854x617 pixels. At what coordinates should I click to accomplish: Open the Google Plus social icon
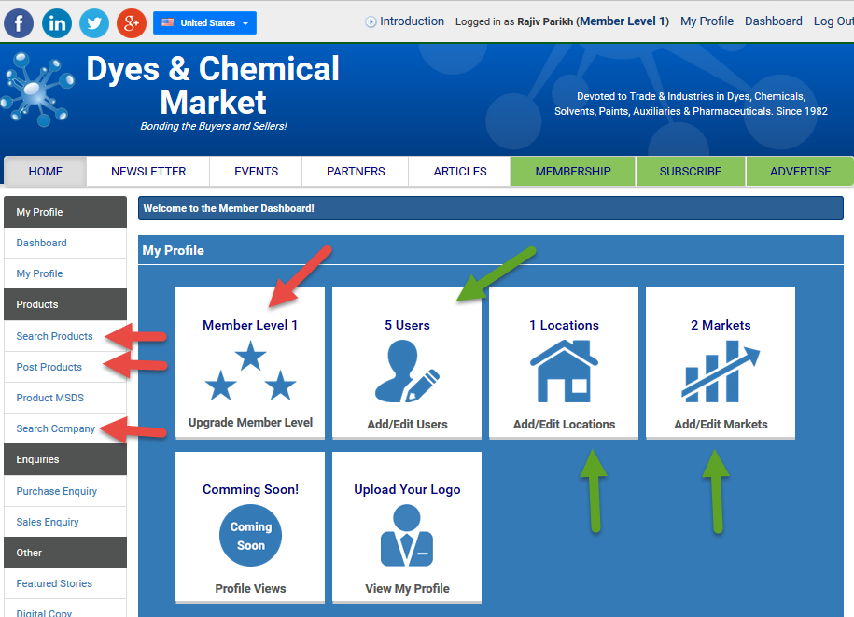132,23
